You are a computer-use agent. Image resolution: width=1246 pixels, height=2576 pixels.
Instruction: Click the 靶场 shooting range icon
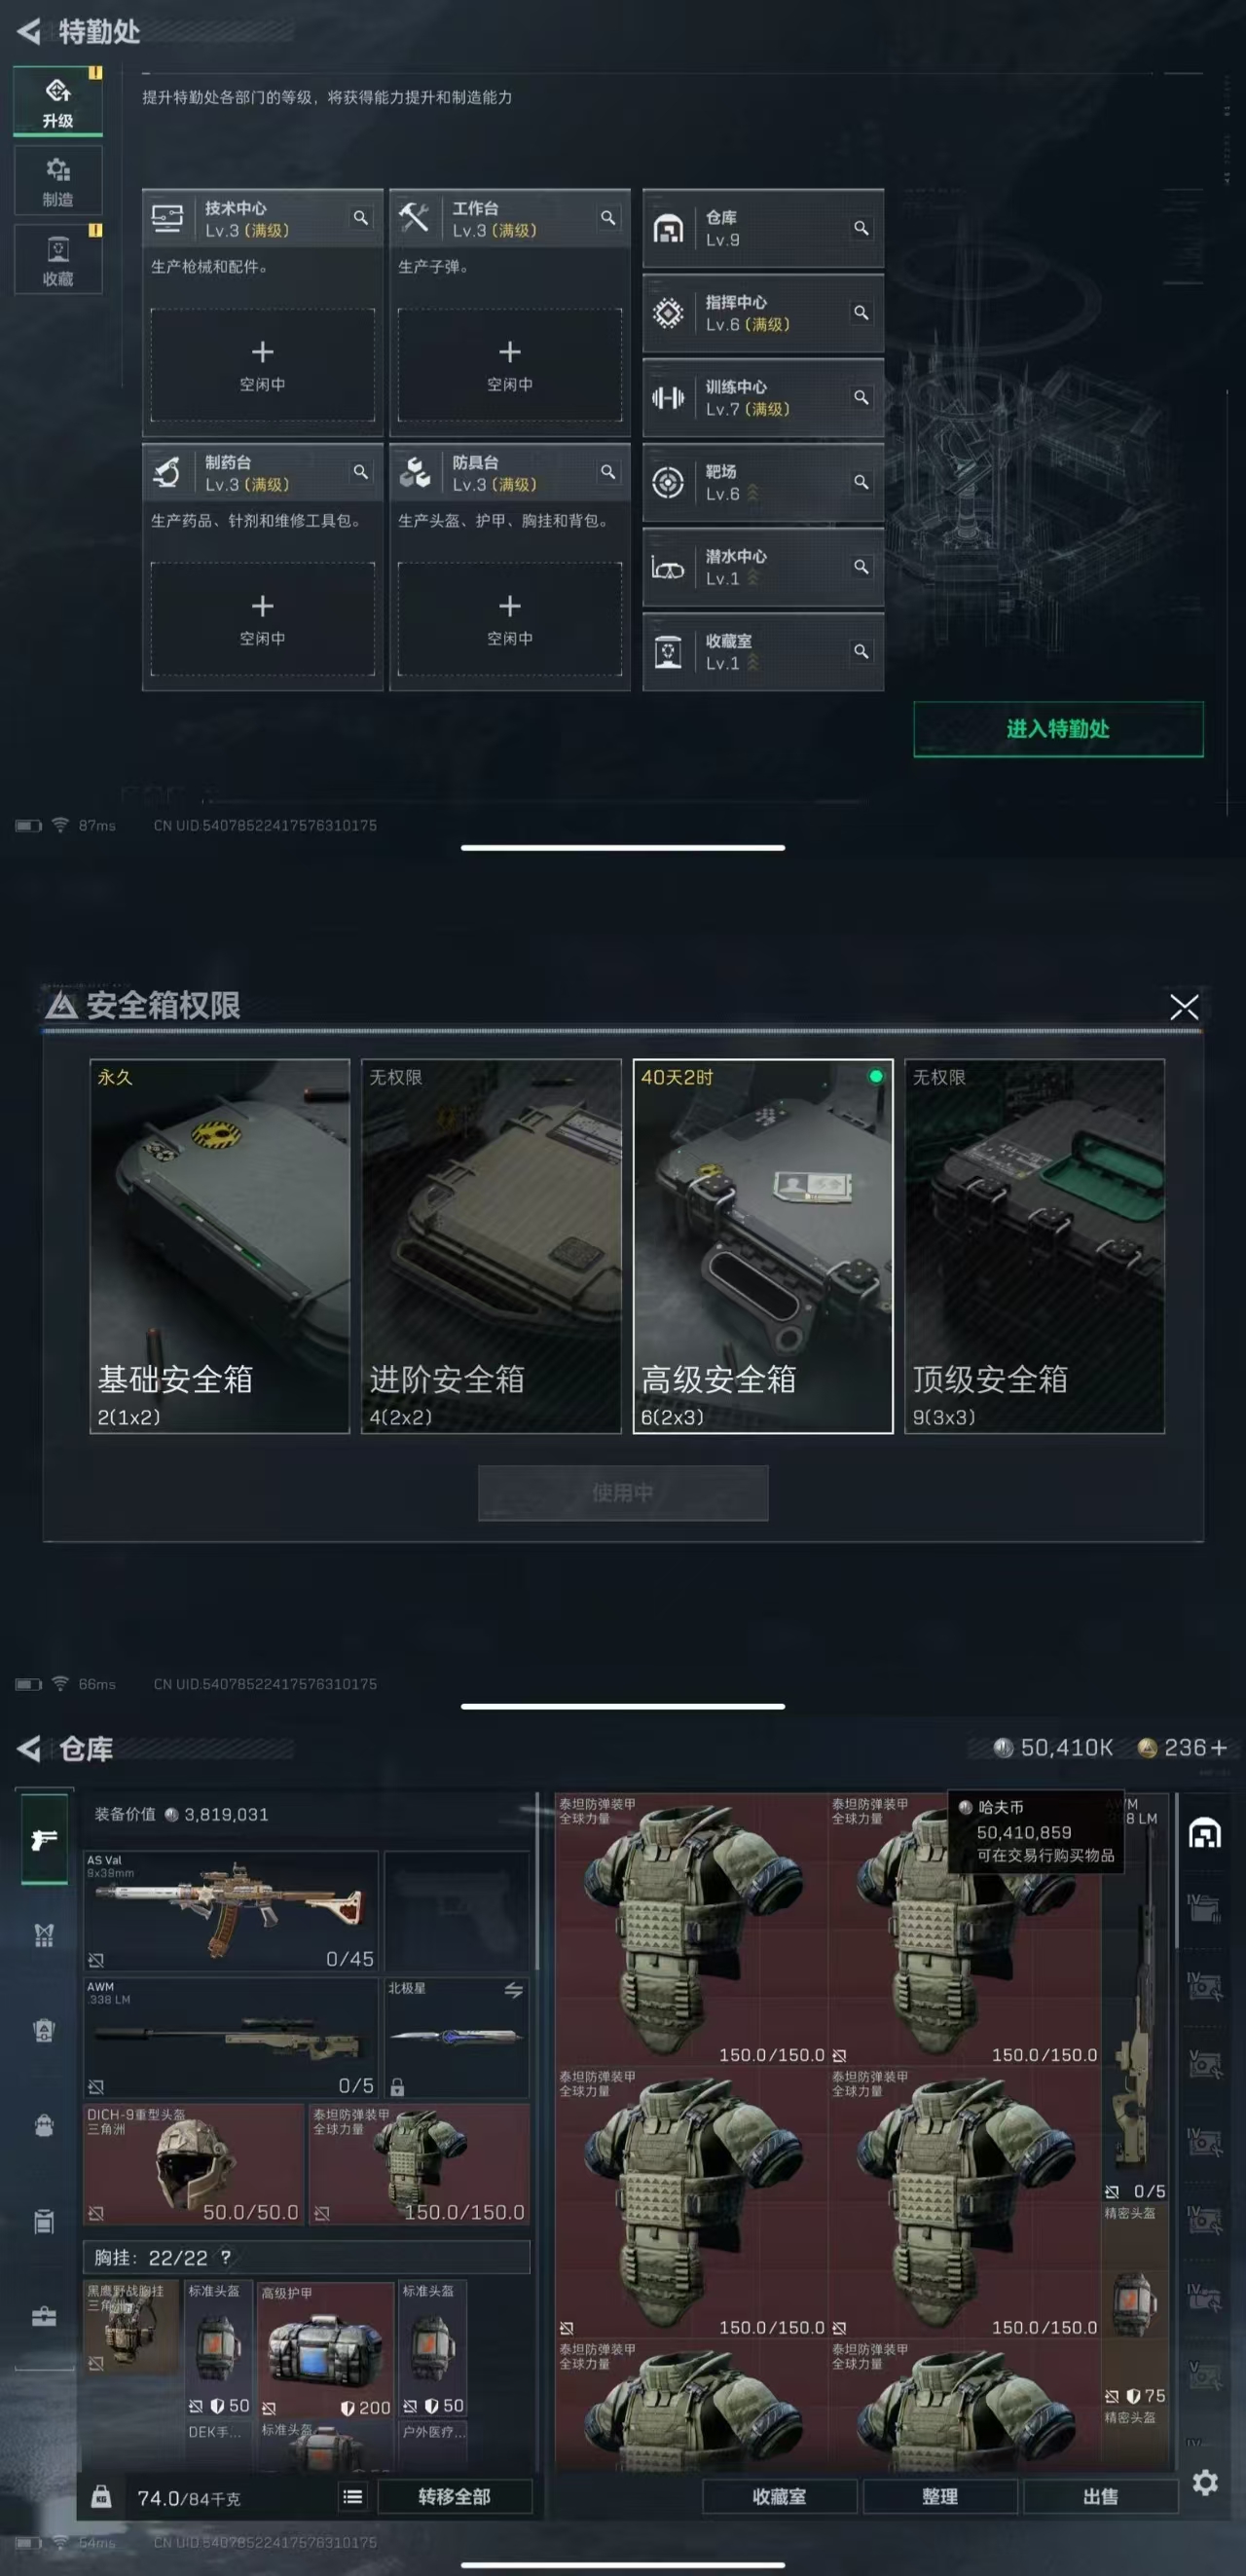coord(668,483)
